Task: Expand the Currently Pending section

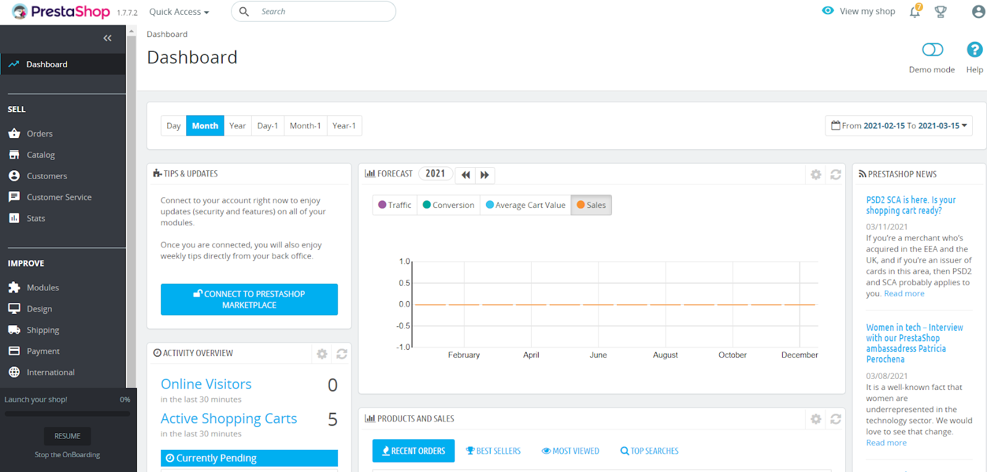Action: tap(249, 458)
